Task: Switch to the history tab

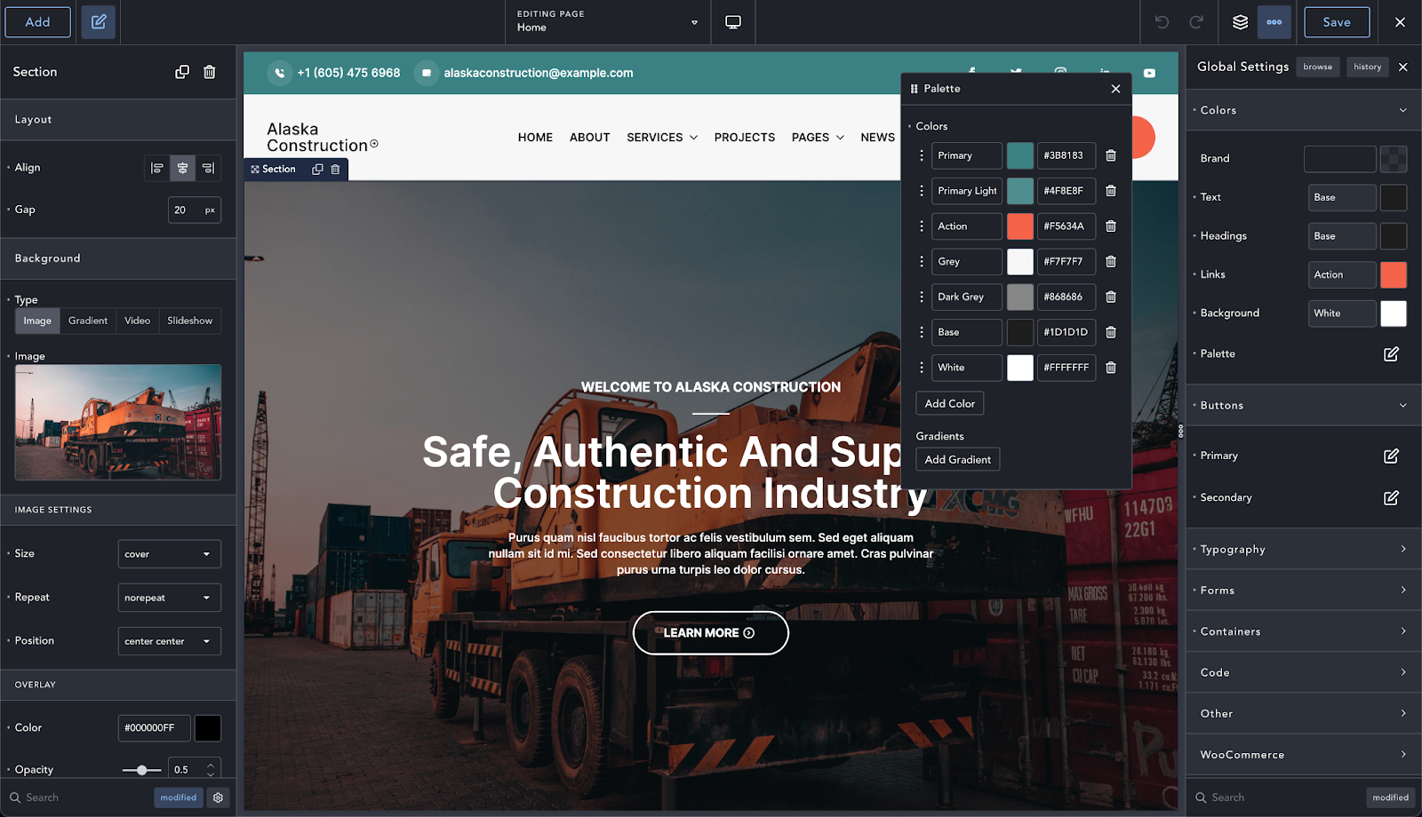Action: tap(1367, 67)
